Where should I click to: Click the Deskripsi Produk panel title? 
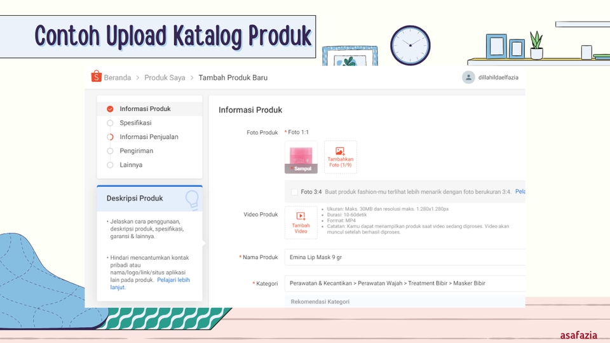pos(135,198)
